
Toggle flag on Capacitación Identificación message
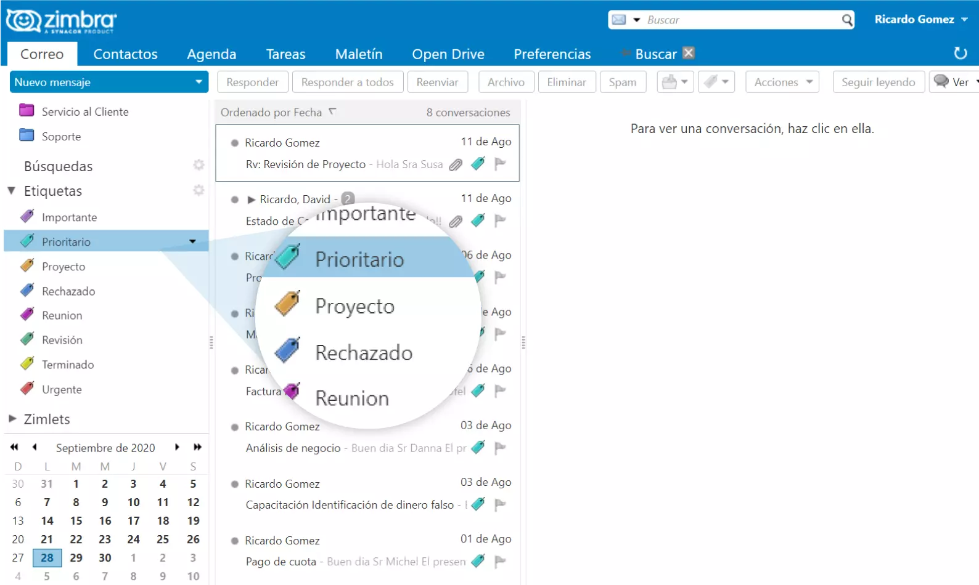tap(500, 505)
